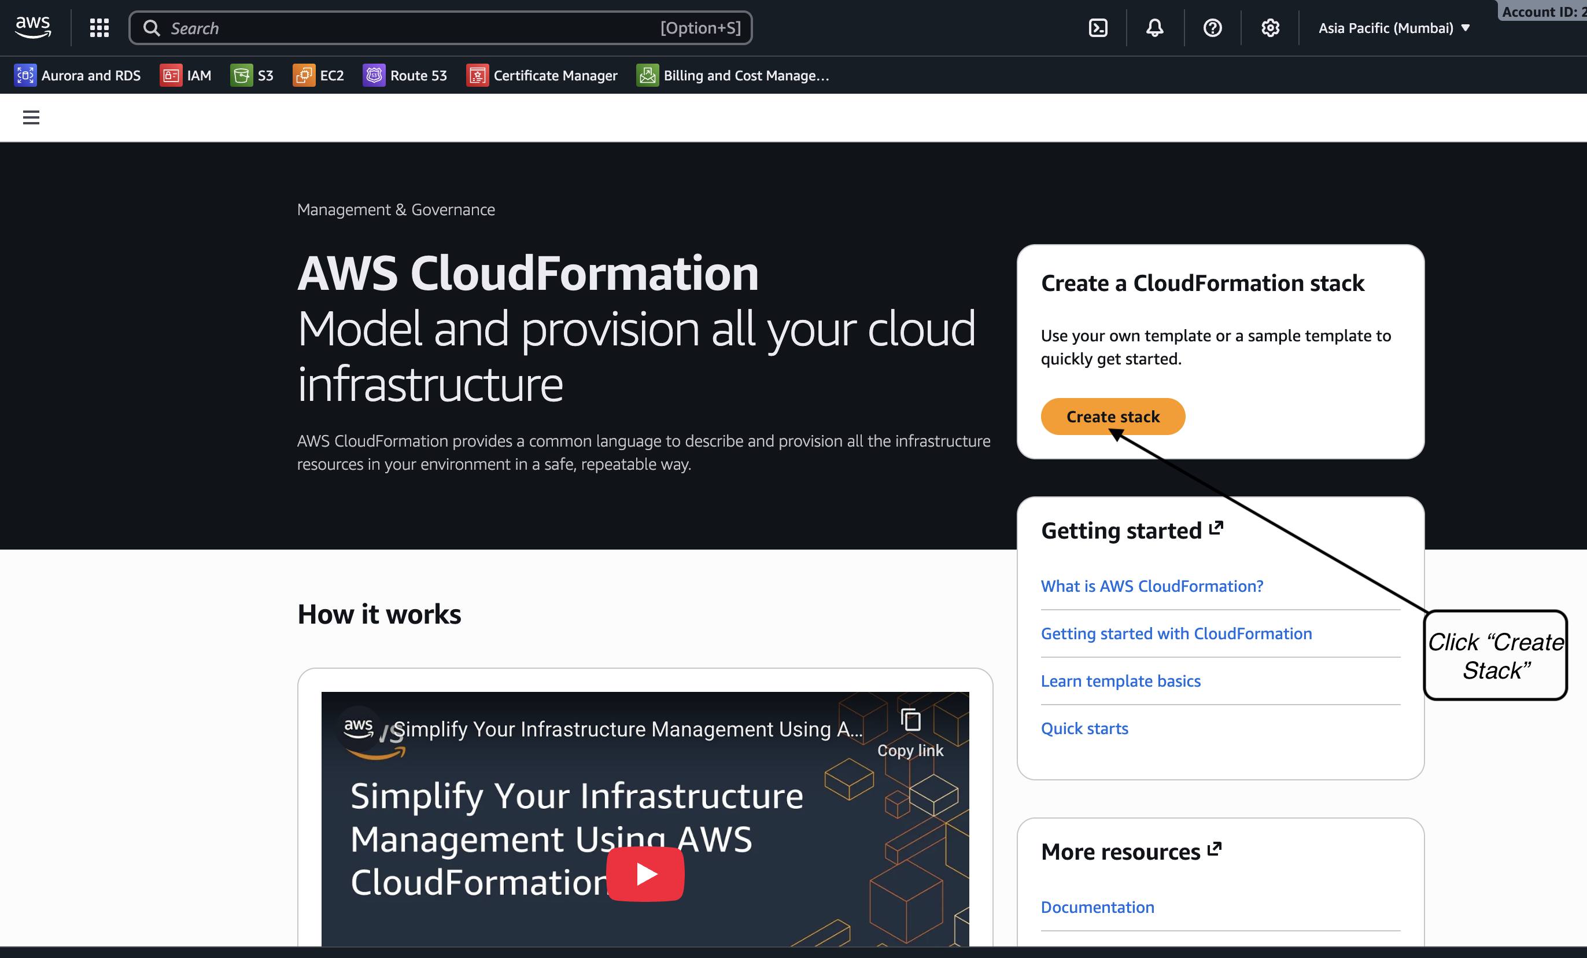Click the Copy link icon on the video

point(910,720)
